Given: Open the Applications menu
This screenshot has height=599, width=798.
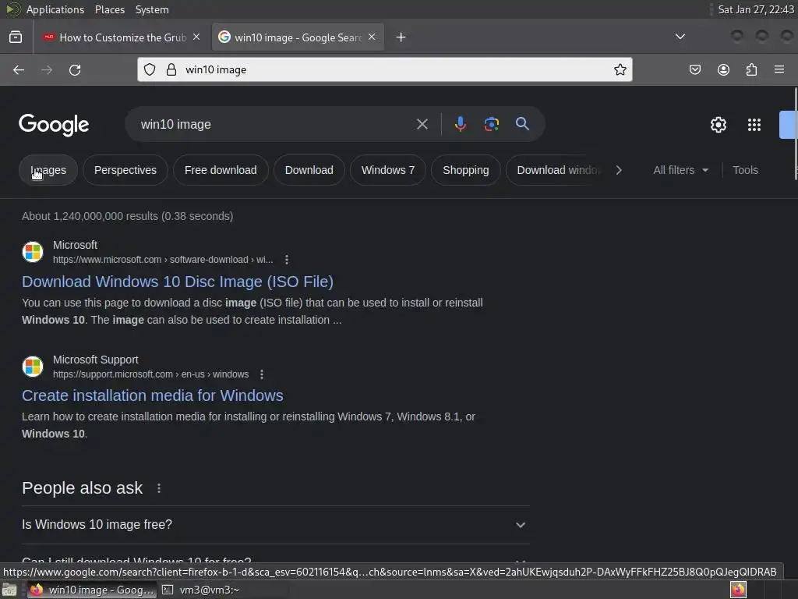Looking at the screenshot, I should 55,9.
